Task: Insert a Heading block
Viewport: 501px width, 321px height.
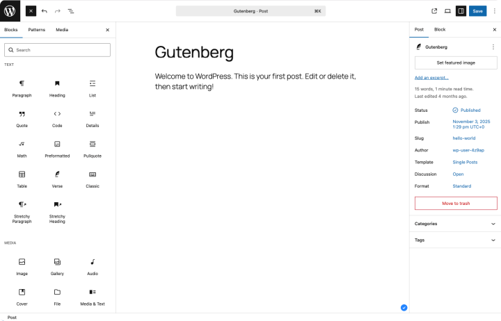Action: point(57,88)
